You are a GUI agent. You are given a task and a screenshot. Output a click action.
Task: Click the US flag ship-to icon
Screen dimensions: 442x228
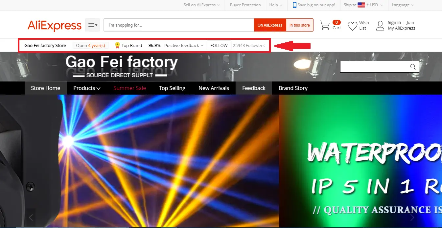(361, 5)
